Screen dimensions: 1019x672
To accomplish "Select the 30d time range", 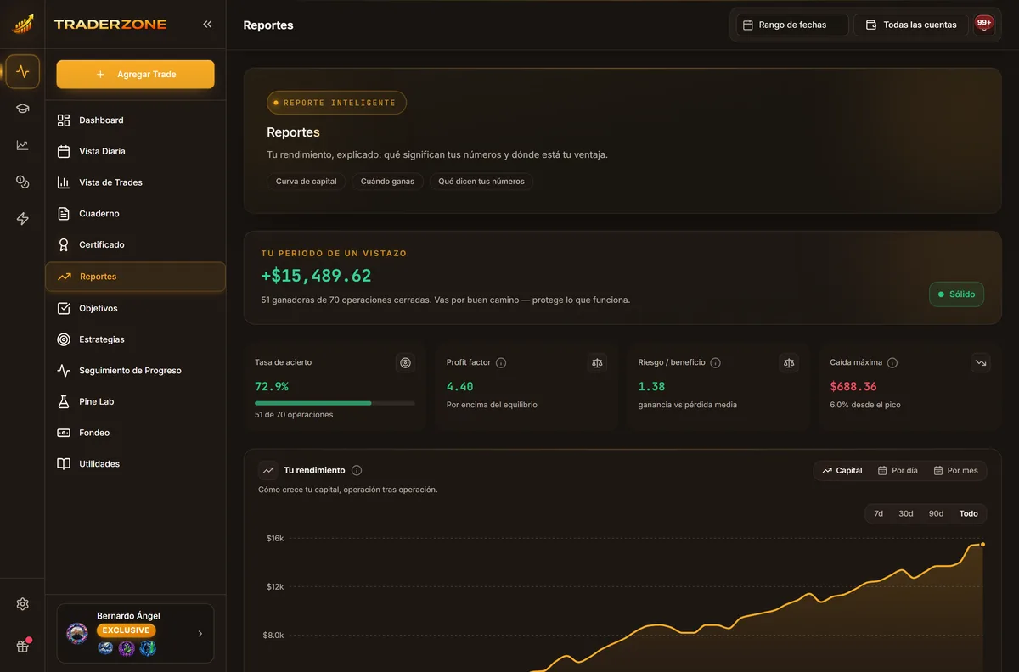I will pyautogui.click(x=906, y=513).
